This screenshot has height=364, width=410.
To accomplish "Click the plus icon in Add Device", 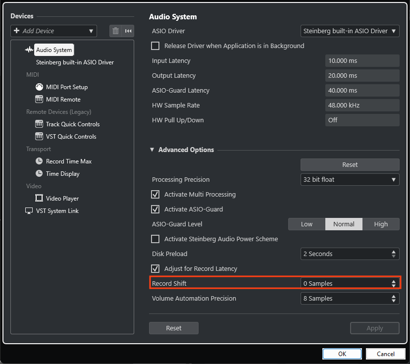I will [x=17, y=31].
